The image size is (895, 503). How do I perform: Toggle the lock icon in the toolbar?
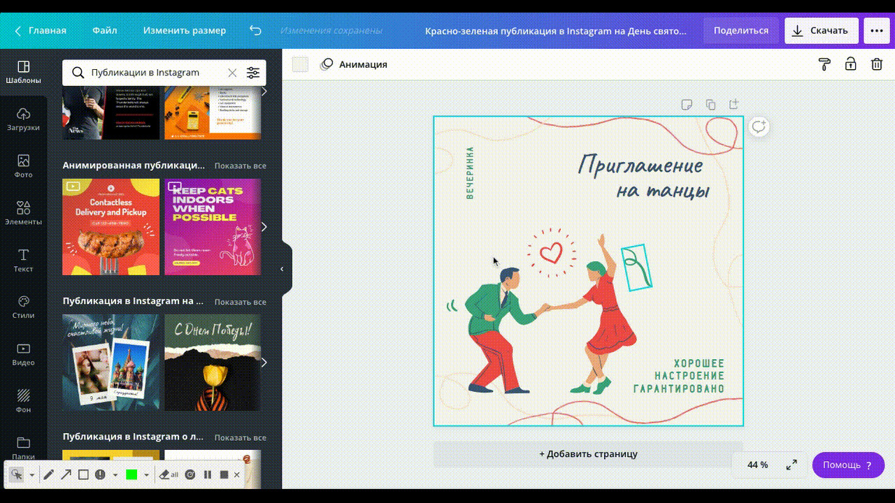850,64
